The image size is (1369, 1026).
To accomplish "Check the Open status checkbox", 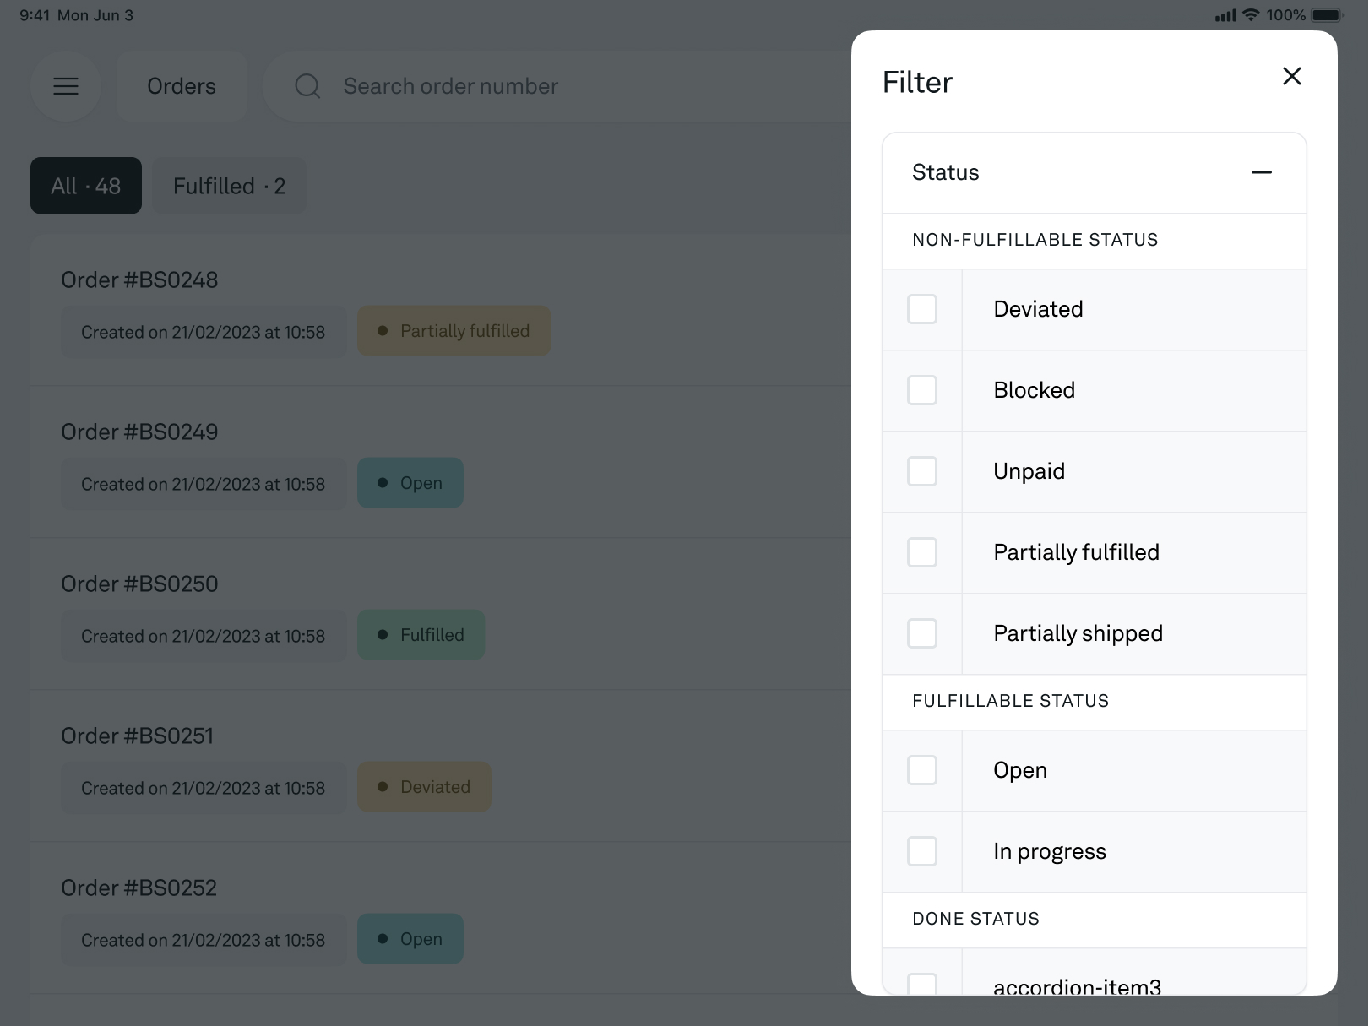I will [x=922, y=770].
